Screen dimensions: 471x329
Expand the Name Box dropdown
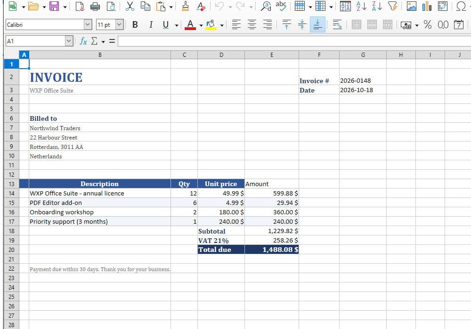pyautogui.click(x=69, y=41)
